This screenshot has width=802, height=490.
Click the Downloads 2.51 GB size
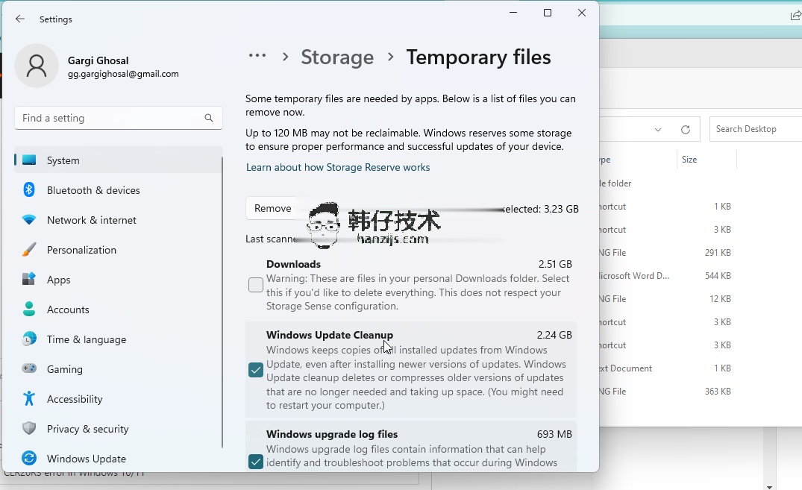[x=555, y=265]
